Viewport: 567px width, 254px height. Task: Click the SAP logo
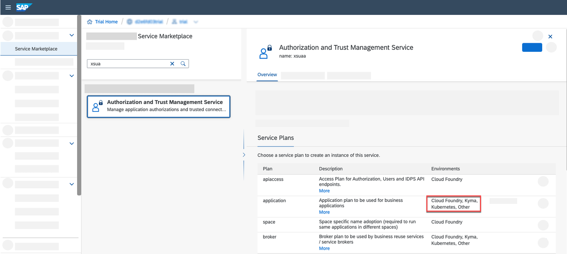(x=24, y=7)
